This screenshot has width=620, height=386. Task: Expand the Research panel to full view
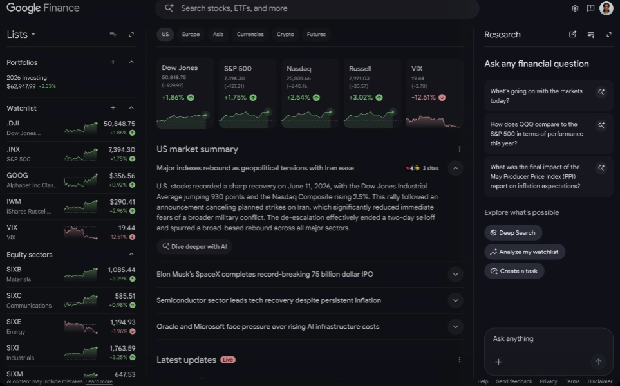609,35
